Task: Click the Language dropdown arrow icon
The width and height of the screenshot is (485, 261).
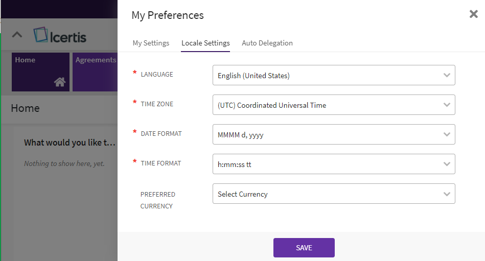Action: pos(447,76)
